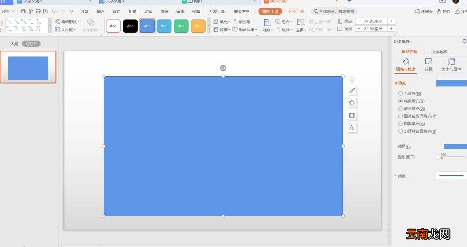Viewport: 467px width, 247px height.
Task: Open the Text Box (文本框) dropdown
Action: point(65,30)
